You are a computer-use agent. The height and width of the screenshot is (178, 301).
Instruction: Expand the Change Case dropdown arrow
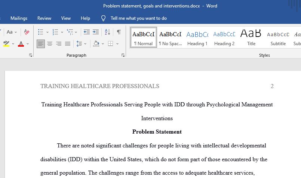click(x=16, y=32)
